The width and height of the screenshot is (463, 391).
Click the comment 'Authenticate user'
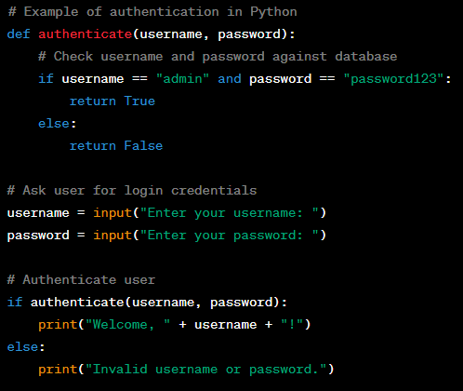click(x=81, y=280)
